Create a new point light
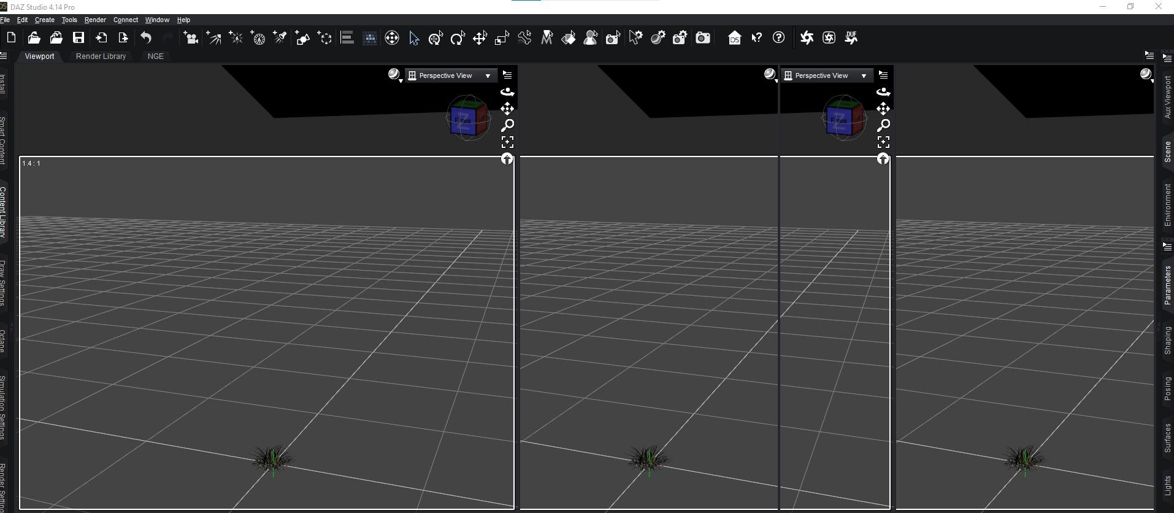This screenshot has width=1174, height=513. [x=236, y=38]
